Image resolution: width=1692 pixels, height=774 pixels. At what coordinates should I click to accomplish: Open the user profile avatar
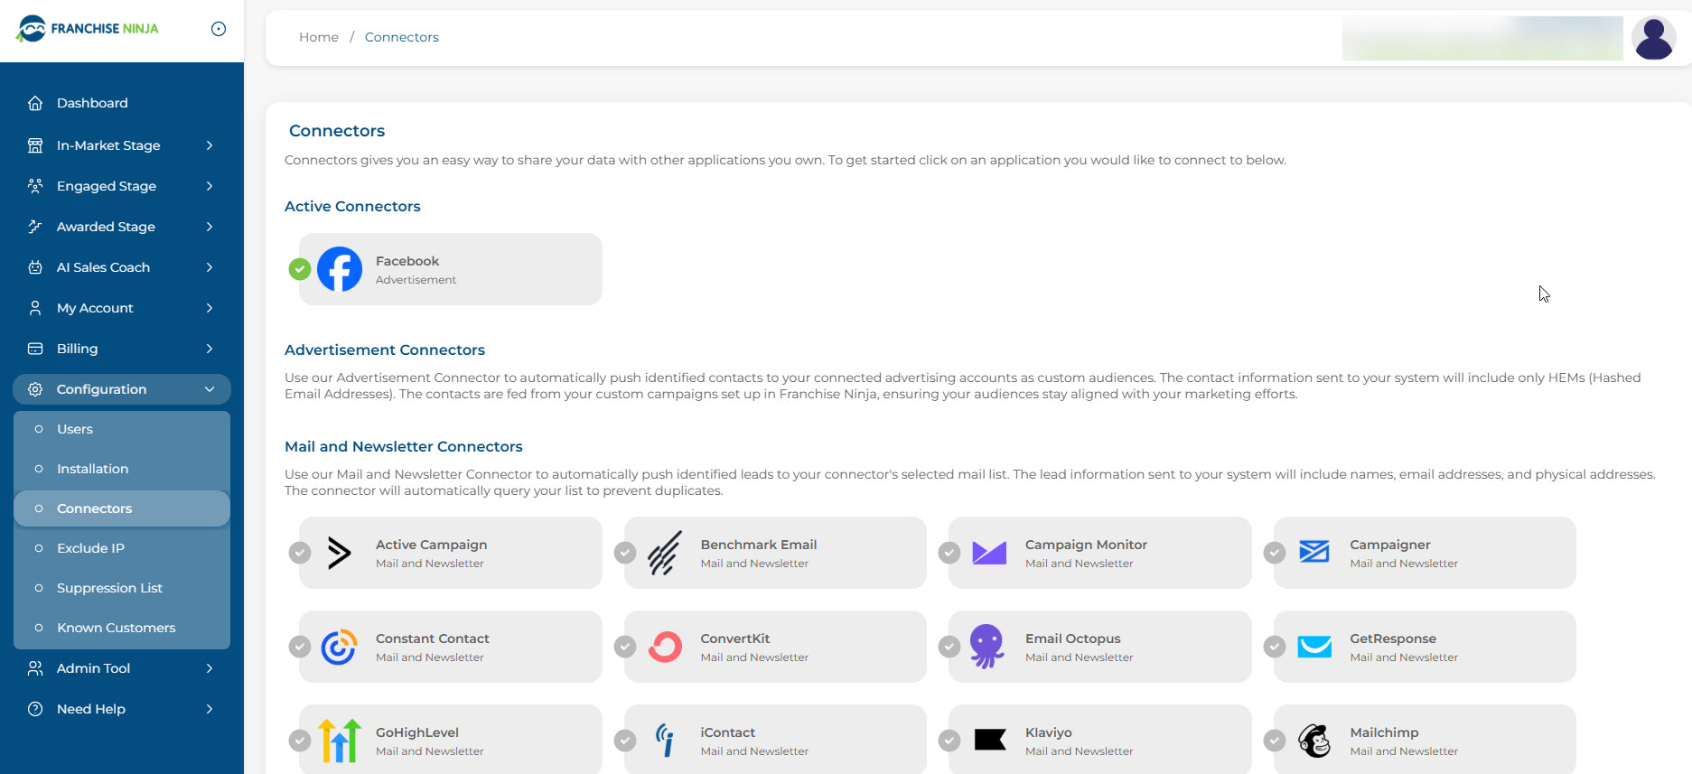[1654, 38]
